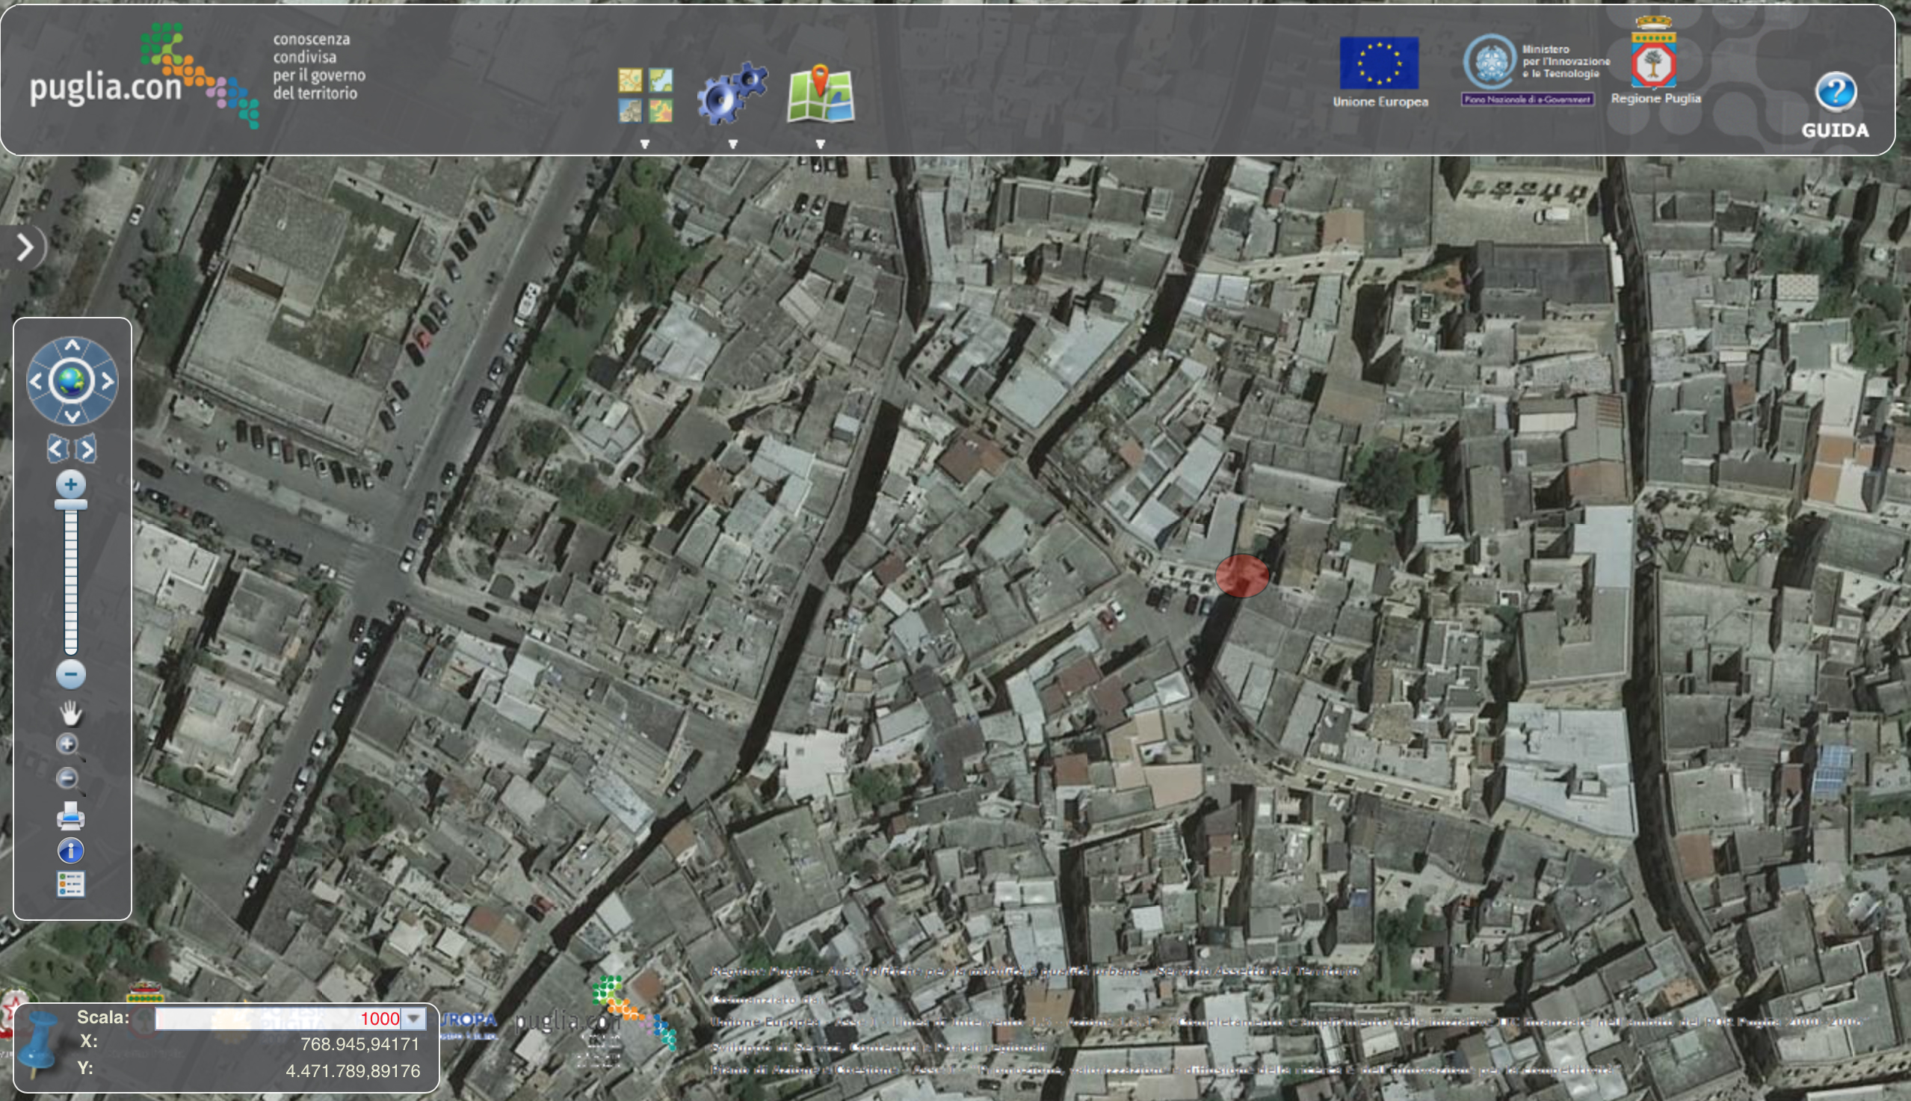1911x1101 pixels.
Task: Go to previous map extent
Action: coord(55,449)
